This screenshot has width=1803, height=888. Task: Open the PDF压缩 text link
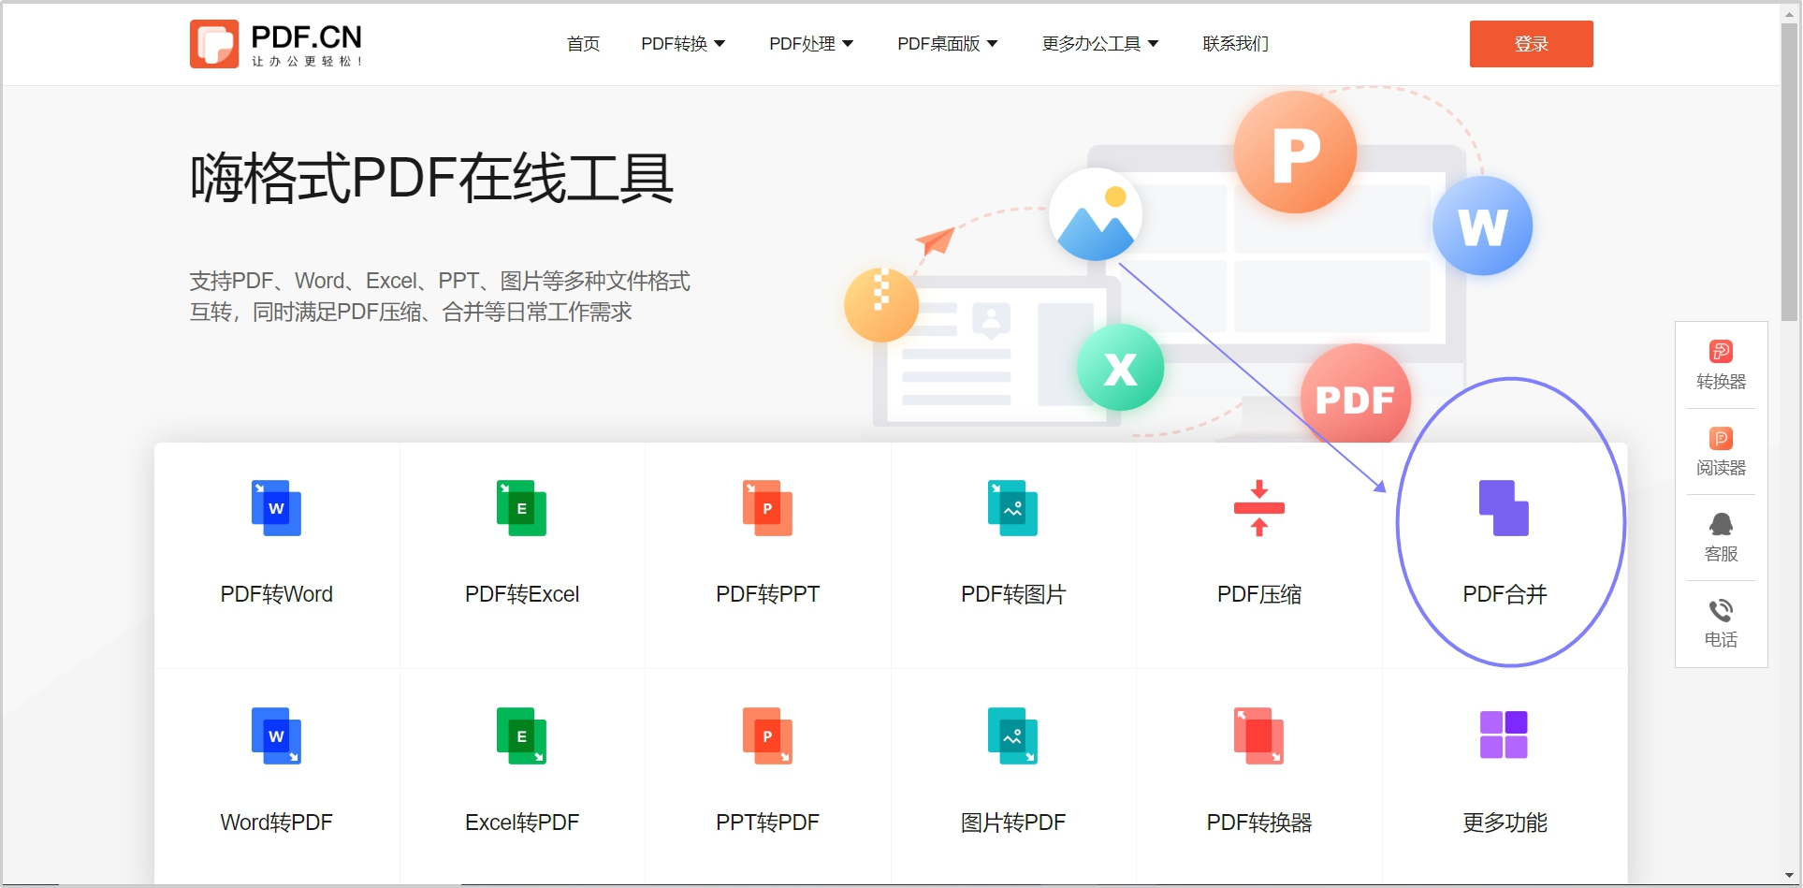pos(1259,594)
